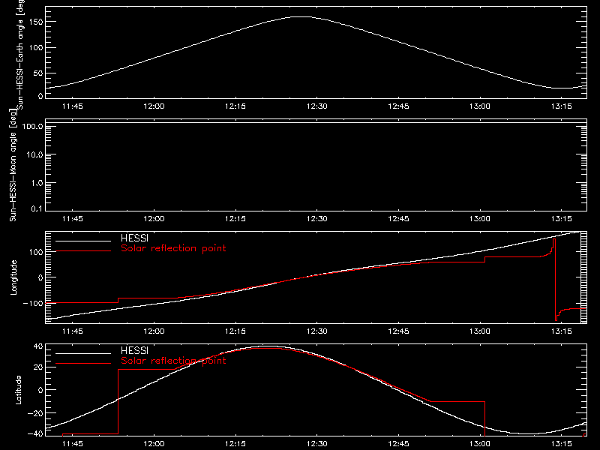
Task: Click 11:45 label under Earth angle plot
Action: 72,106
